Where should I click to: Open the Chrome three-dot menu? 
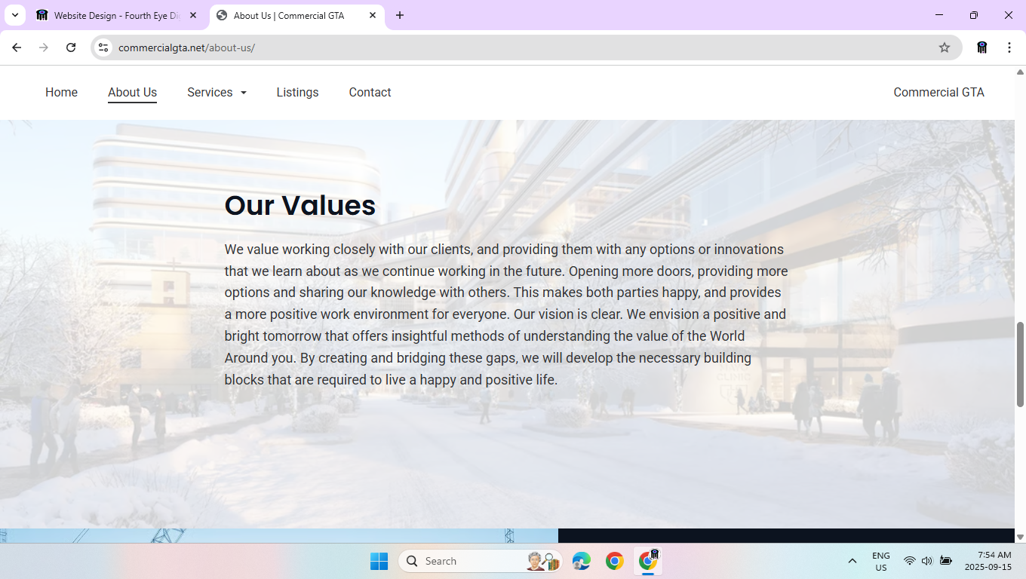(x=1009, y=47)
